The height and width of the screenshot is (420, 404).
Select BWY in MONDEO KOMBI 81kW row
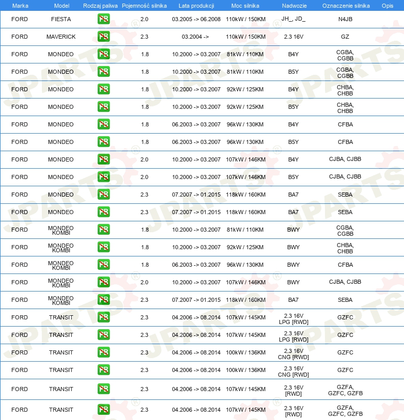point(293,230)
